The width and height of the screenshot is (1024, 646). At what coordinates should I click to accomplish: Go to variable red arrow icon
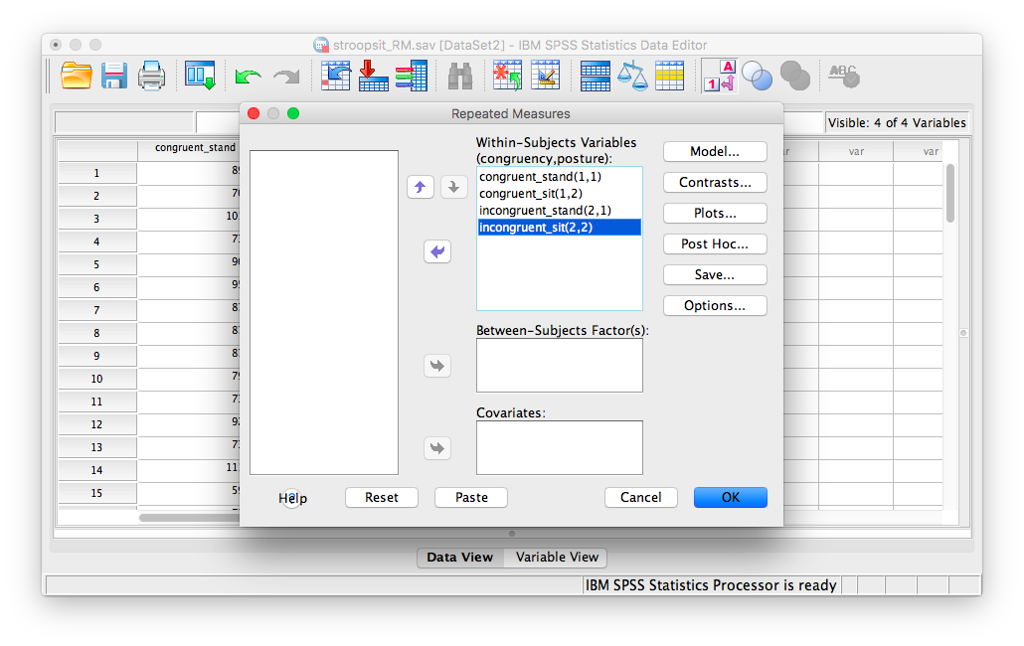coord(373,76)
